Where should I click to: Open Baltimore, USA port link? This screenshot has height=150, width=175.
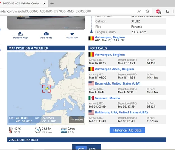[x=121, y=112]
